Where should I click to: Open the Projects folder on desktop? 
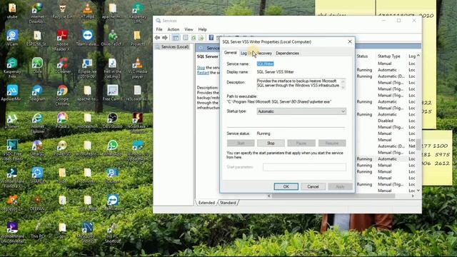[x=138, y=38]
